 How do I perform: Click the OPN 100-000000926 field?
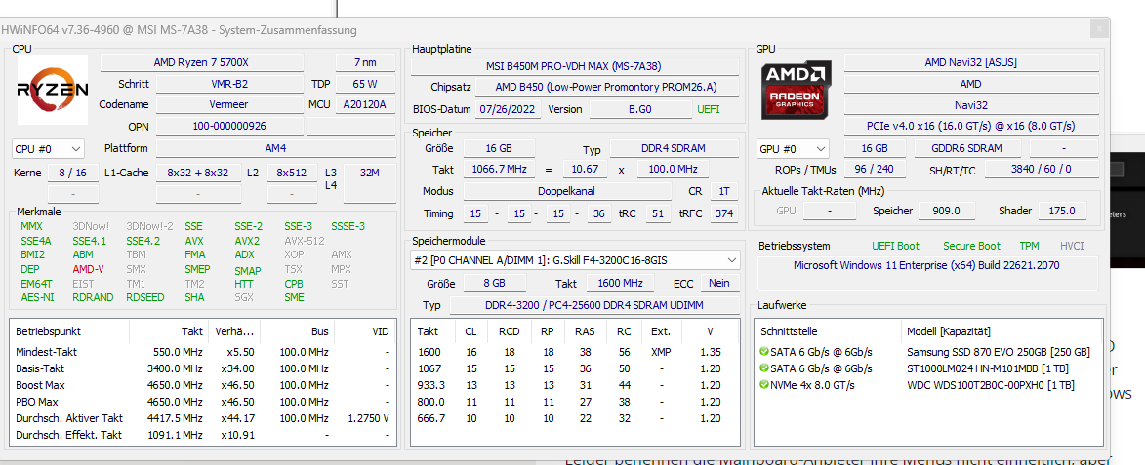click(x=229, y=126)
